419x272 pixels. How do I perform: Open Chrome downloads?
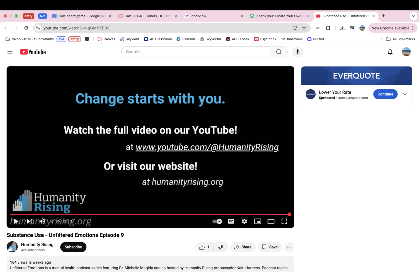(342, 28)
